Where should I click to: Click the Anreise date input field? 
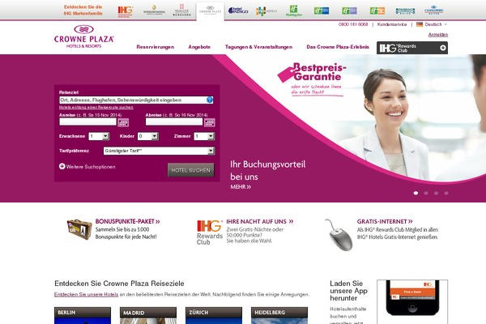88,122
